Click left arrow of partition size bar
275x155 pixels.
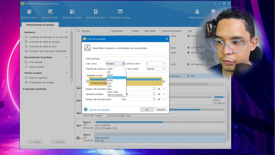tap(87, 81)
